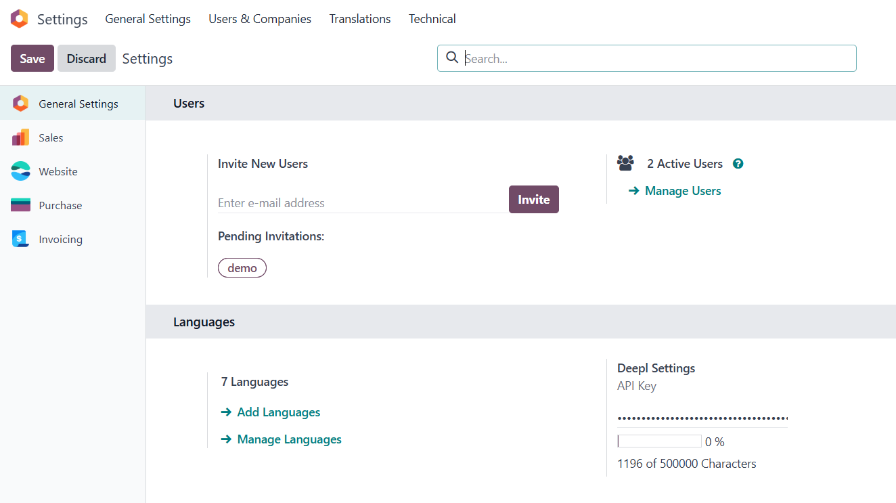The height and width of the screenshot is (503, 896).
Task: Discard the settings changes
Action: pyautogui.click(x=86, y=58)
